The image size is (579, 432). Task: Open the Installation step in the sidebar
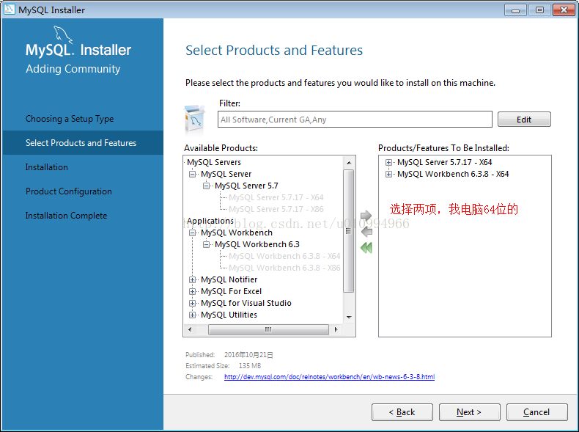[x=46, y=167]
